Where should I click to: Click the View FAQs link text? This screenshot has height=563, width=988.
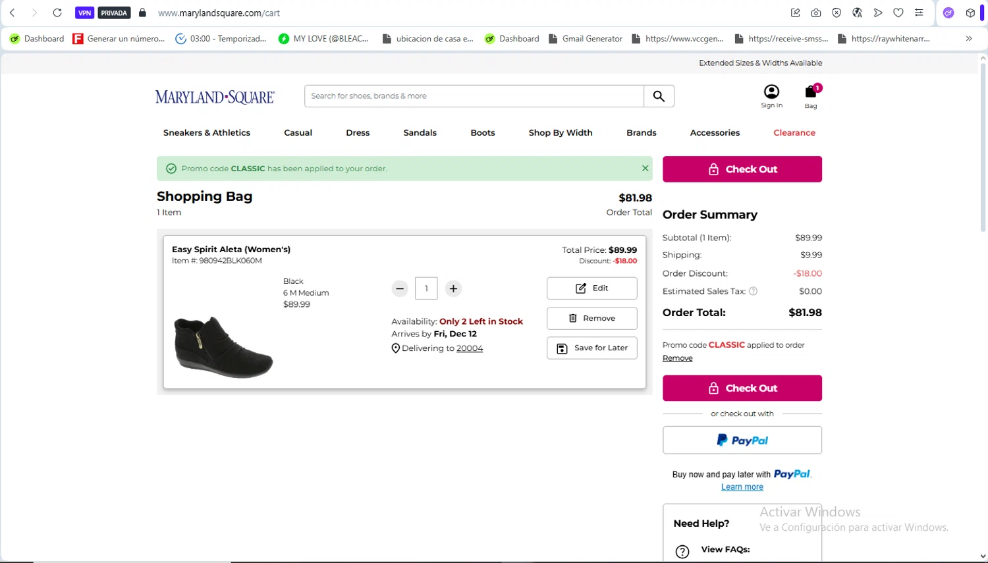[725, 549]
